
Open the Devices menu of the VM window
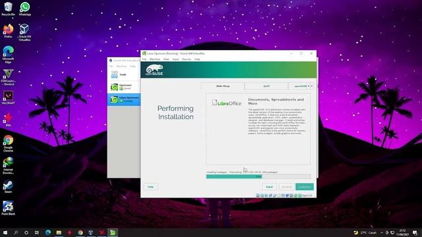pos(186,59)
